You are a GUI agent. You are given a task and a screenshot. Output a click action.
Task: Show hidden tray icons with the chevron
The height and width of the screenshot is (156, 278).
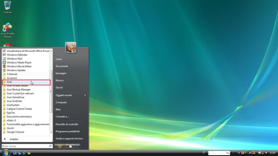[239, 153]
